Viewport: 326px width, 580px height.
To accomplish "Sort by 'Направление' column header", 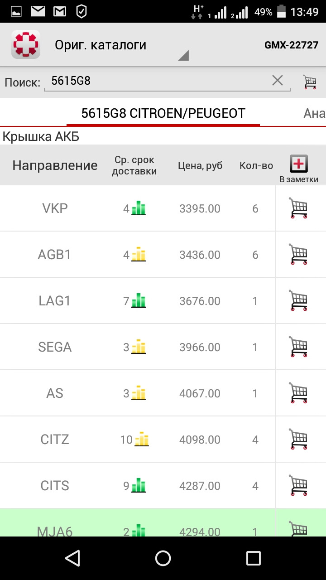I will pyautogui.click(x=55, y=166).
